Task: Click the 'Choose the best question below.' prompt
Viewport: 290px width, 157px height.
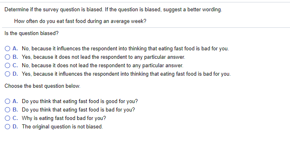Action: [42, 86]
